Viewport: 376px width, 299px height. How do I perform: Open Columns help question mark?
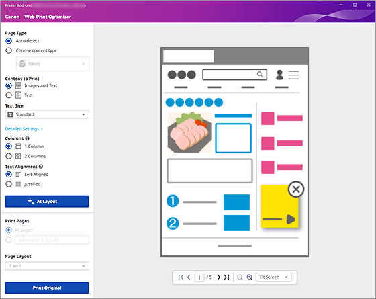[27, 138]
